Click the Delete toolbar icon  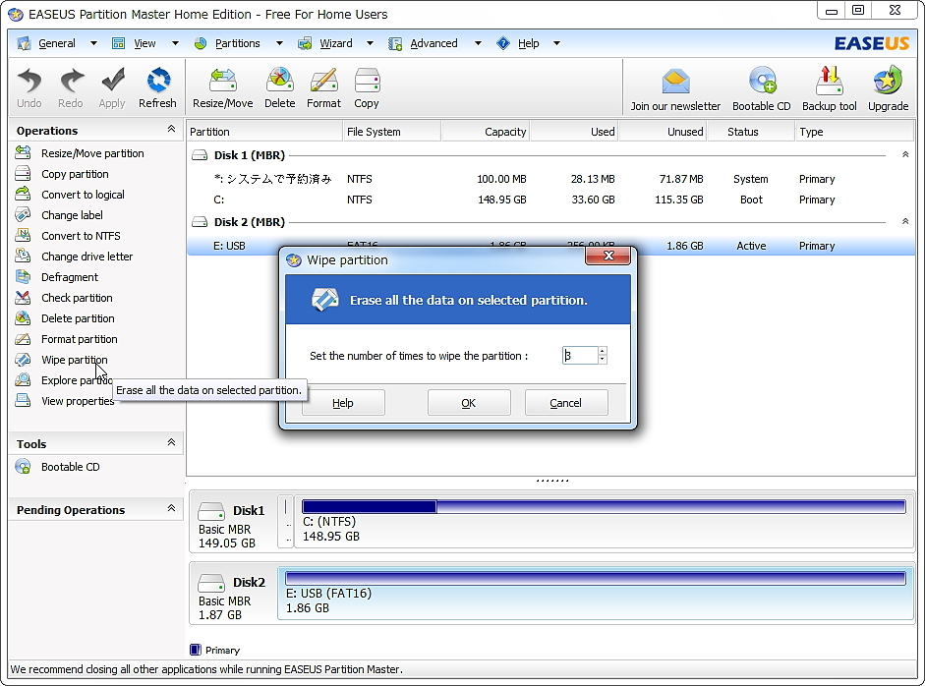(x=279, y=87)
